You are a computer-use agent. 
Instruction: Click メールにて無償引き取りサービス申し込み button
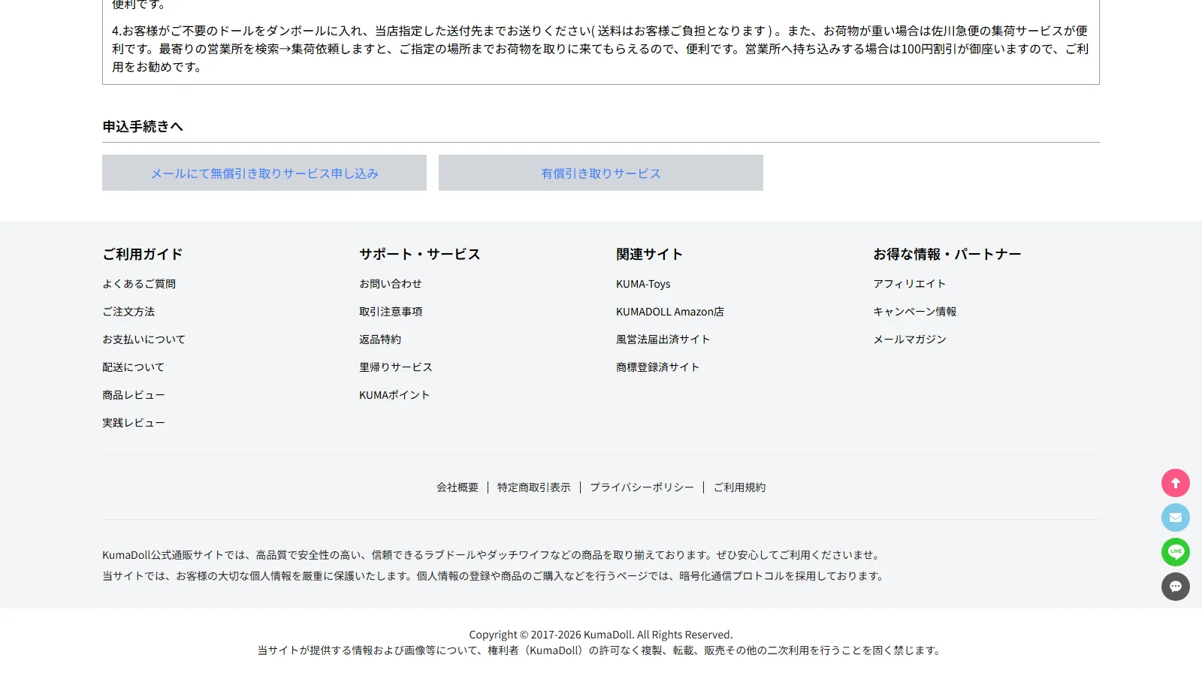pos(264,173)
